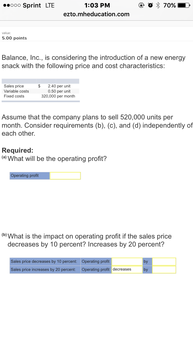Tap the 1:03 PM clock

(x=97, y=5)
